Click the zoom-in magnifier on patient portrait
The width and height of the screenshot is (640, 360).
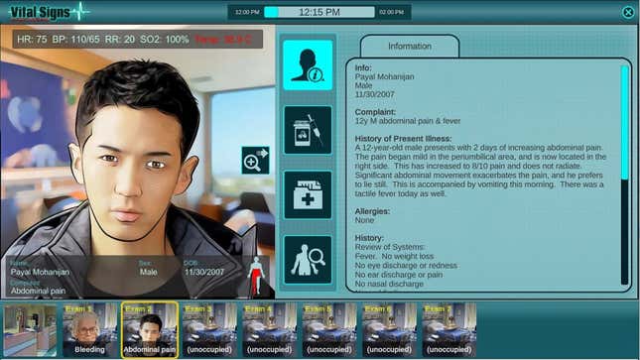tap(256, 160)
